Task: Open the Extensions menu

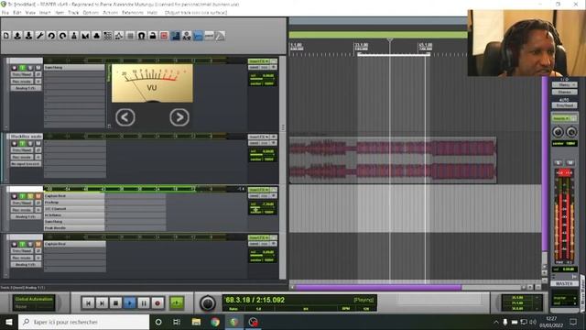Action: pyautogui.click(x=133, y=12)
